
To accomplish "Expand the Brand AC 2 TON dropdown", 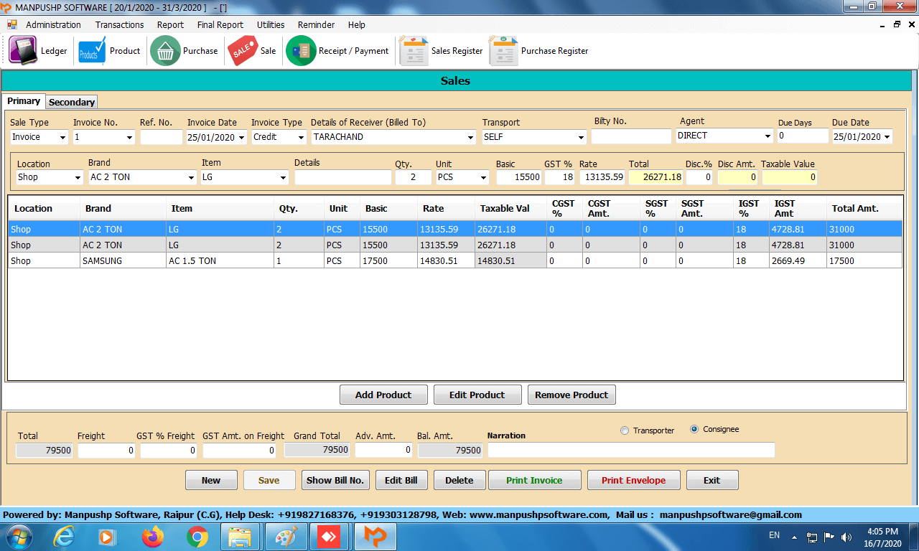I will point(191,177).
